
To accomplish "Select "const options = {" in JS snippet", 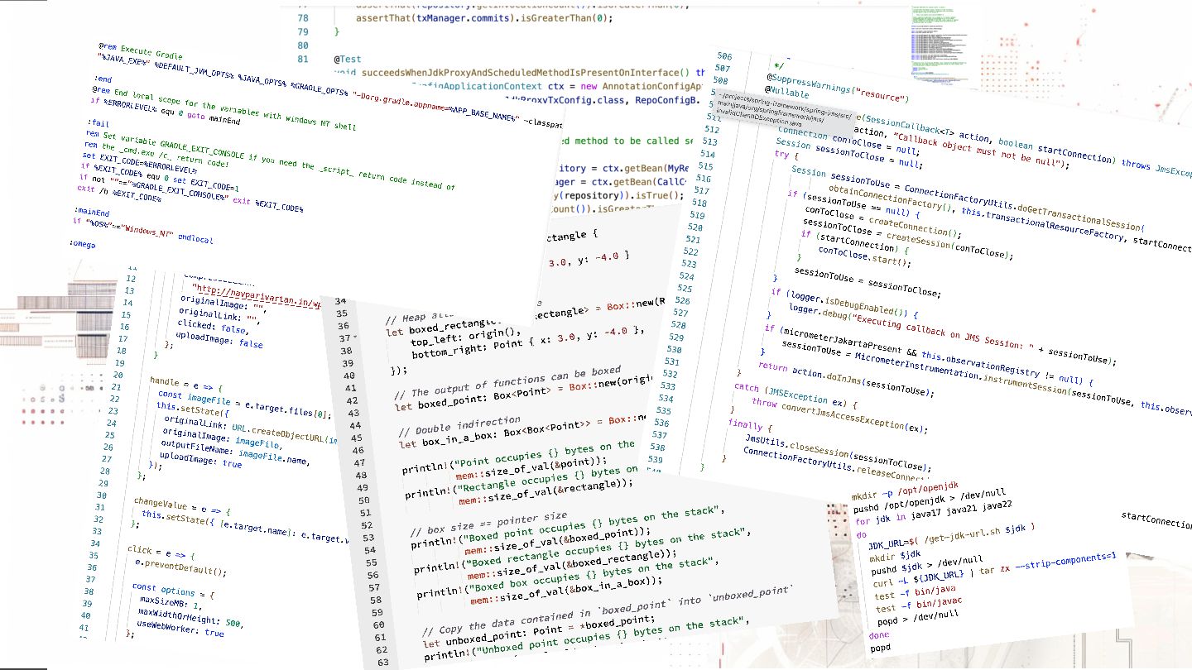I will pos(173,591).
